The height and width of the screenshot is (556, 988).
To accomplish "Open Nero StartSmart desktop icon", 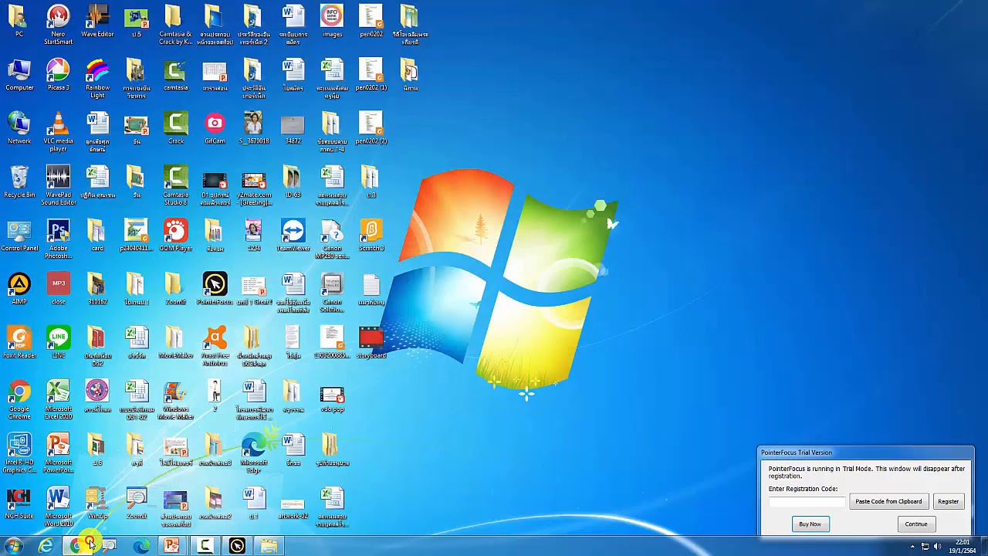I will click(x=58, y=24).
